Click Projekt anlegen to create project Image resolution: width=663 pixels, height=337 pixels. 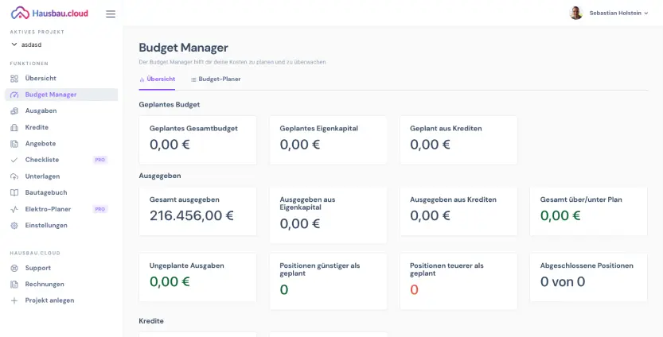coord(49,300)
